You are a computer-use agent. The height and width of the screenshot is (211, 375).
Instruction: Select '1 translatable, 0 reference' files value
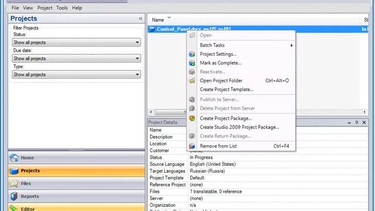(x=216, y=192)
